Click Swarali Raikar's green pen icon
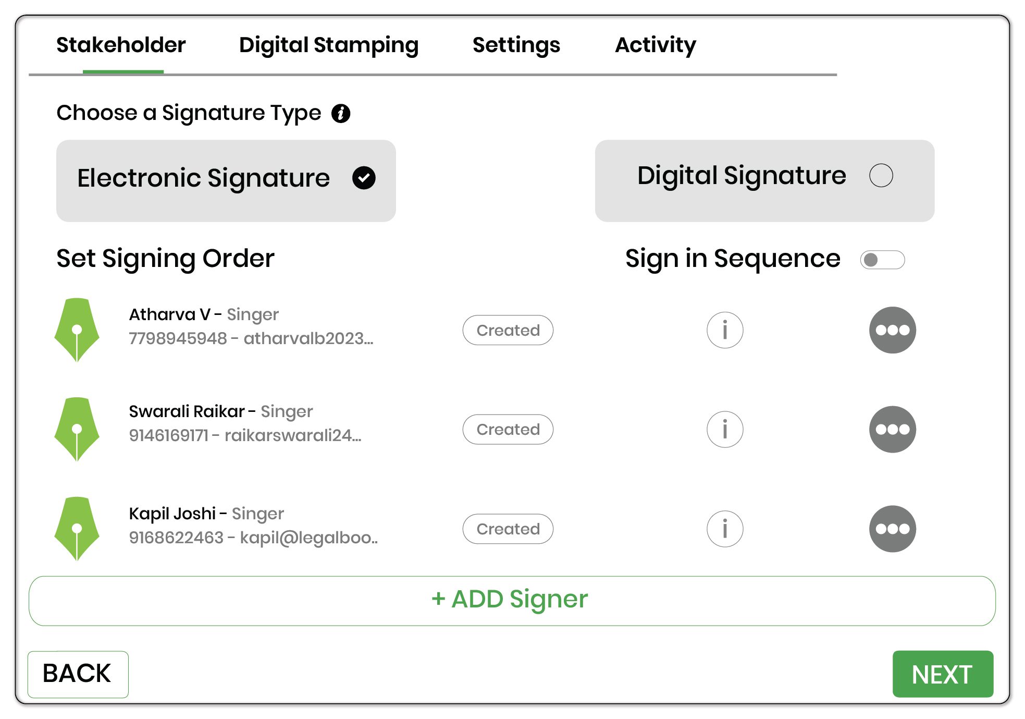The image size is (1025, 719). (77, 429)
